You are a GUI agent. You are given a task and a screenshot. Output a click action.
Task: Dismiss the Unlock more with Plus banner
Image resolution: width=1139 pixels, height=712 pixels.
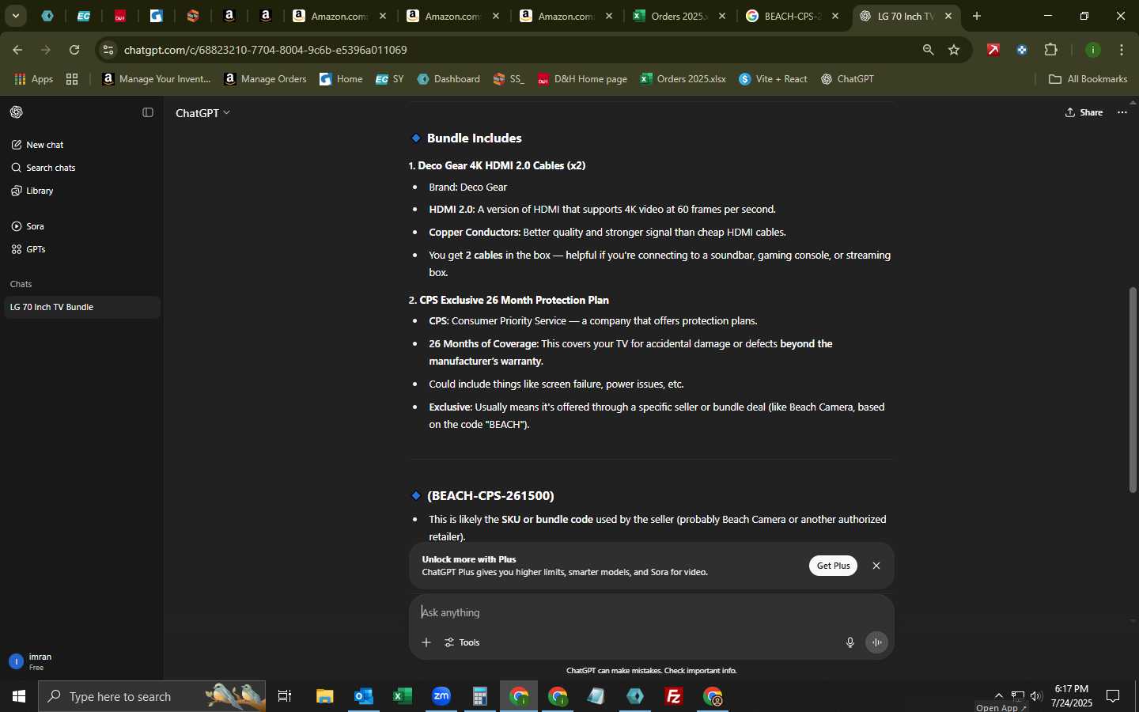pos(876,566)
